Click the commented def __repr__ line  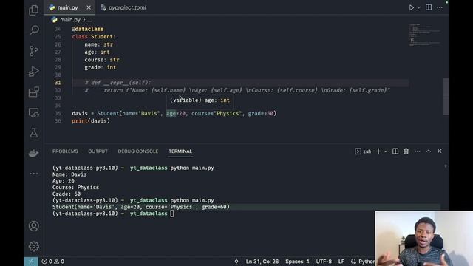(118, 83)
